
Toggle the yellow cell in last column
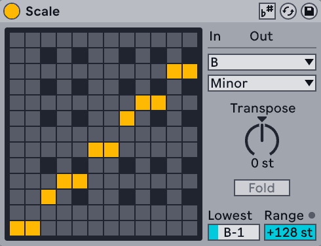[190, 71]
